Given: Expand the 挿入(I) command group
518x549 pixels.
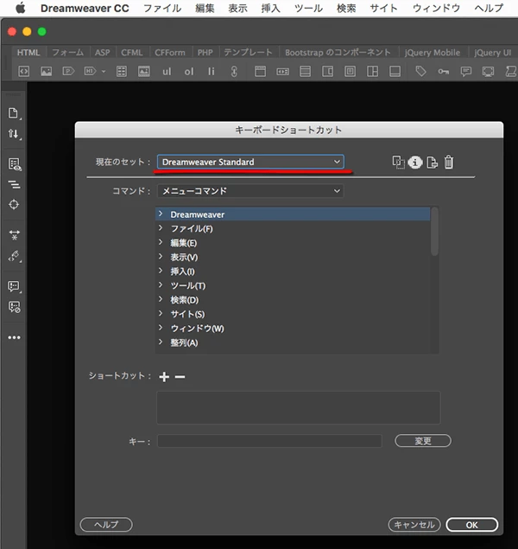Looking at the screenshot, I should coord(161,271).
